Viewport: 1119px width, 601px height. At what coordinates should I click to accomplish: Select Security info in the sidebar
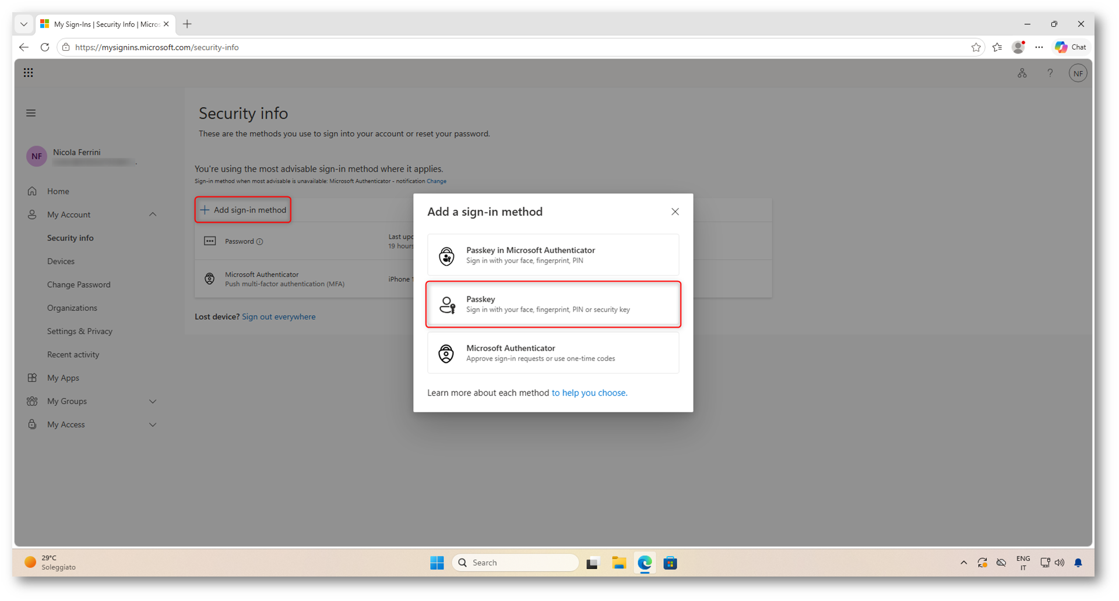tap(71, 238)
